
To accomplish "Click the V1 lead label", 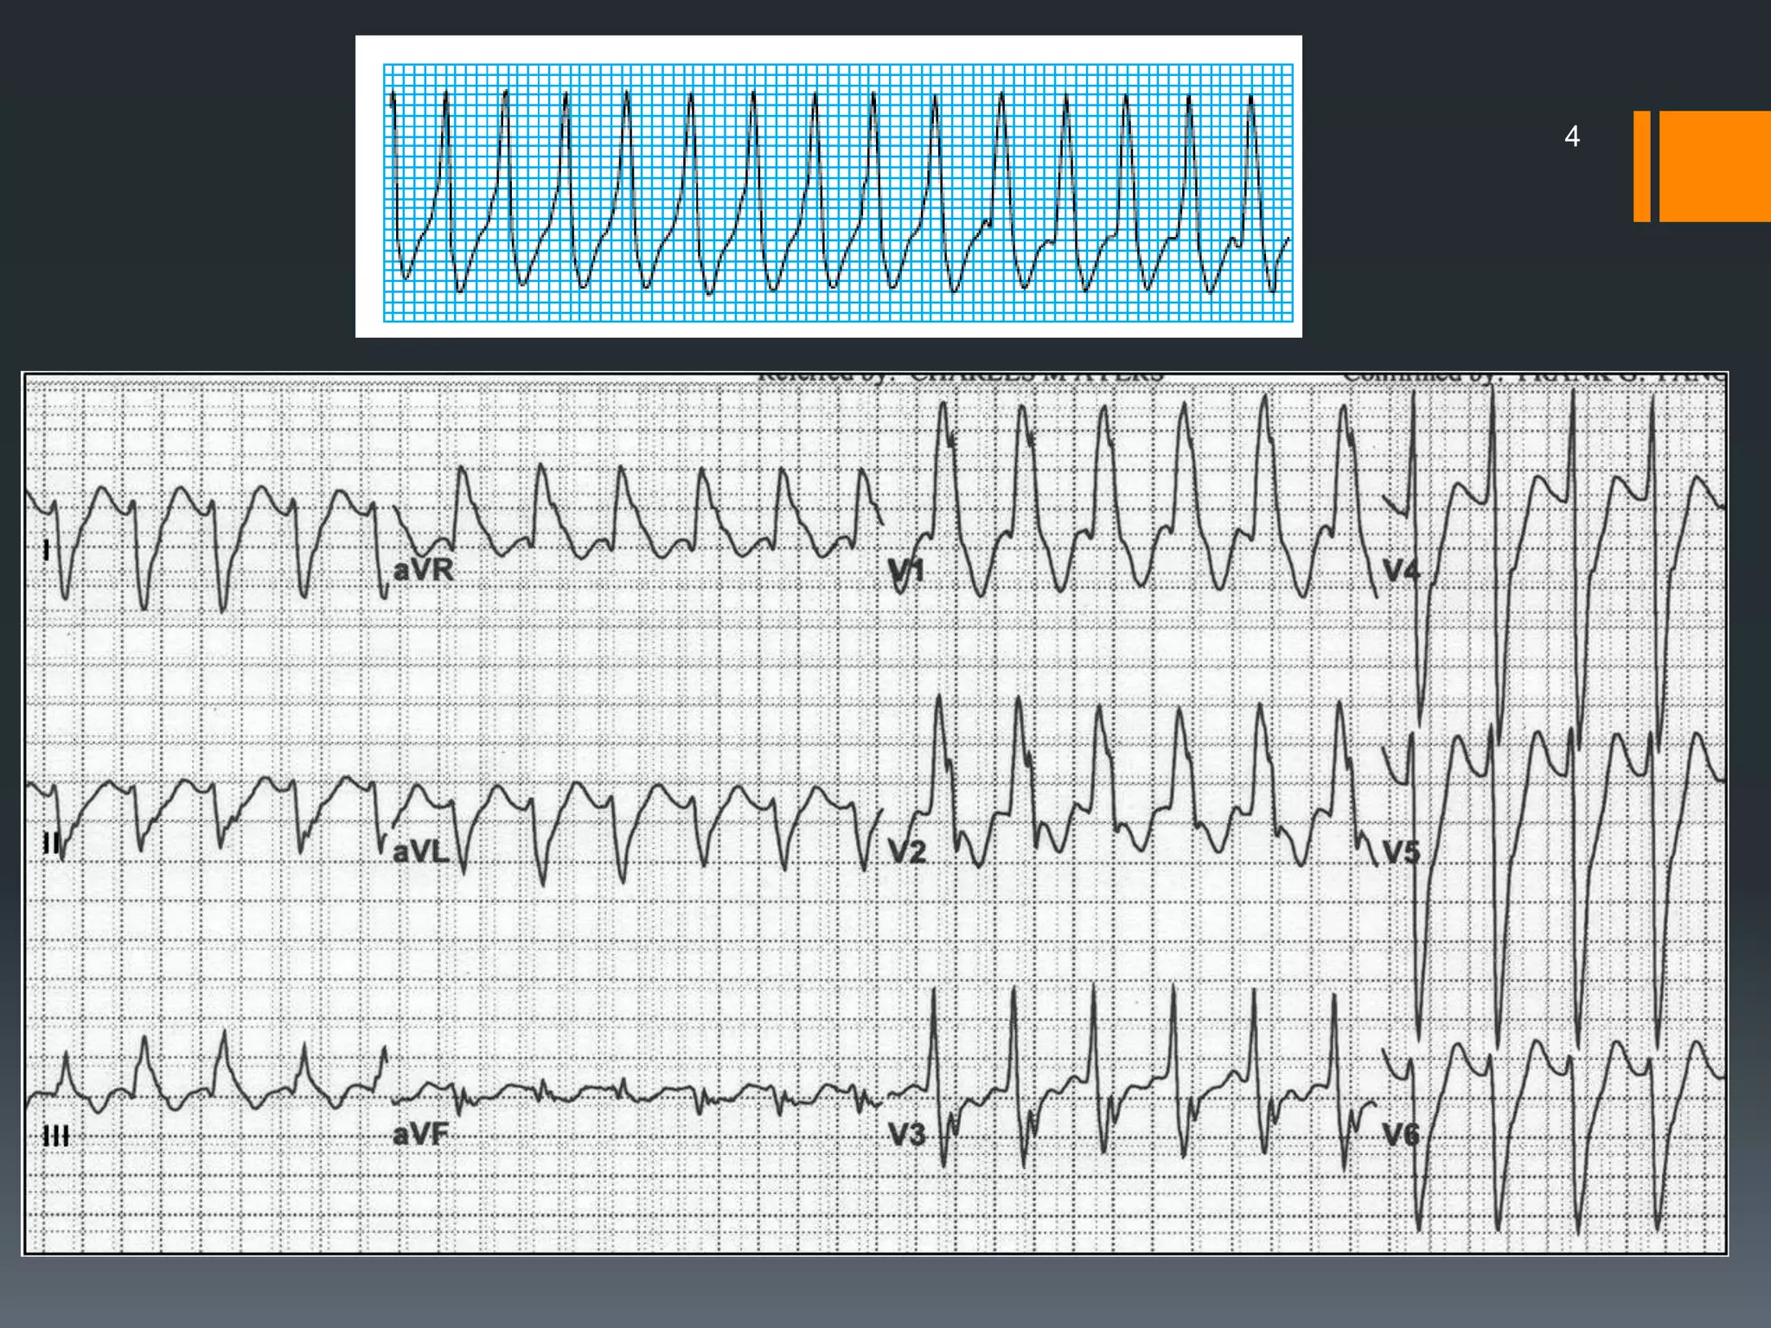I will click(907, 571).
